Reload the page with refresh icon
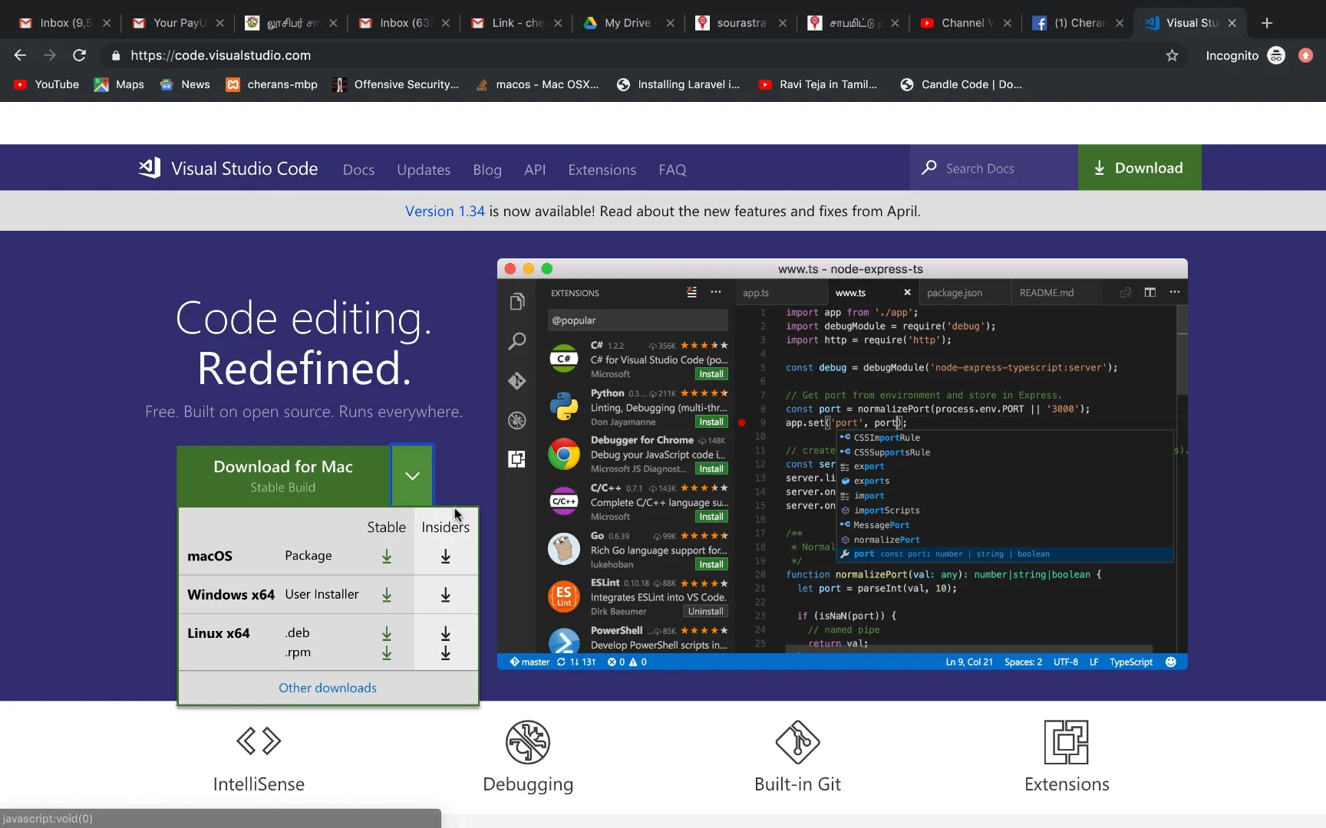This screenshot has height=828, width=1326. pos(79,55)
